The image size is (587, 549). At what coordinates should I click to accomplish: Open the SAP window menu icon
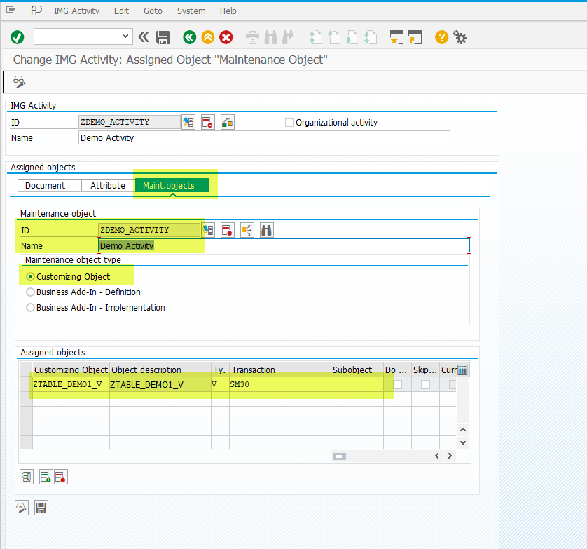[11, 10]
